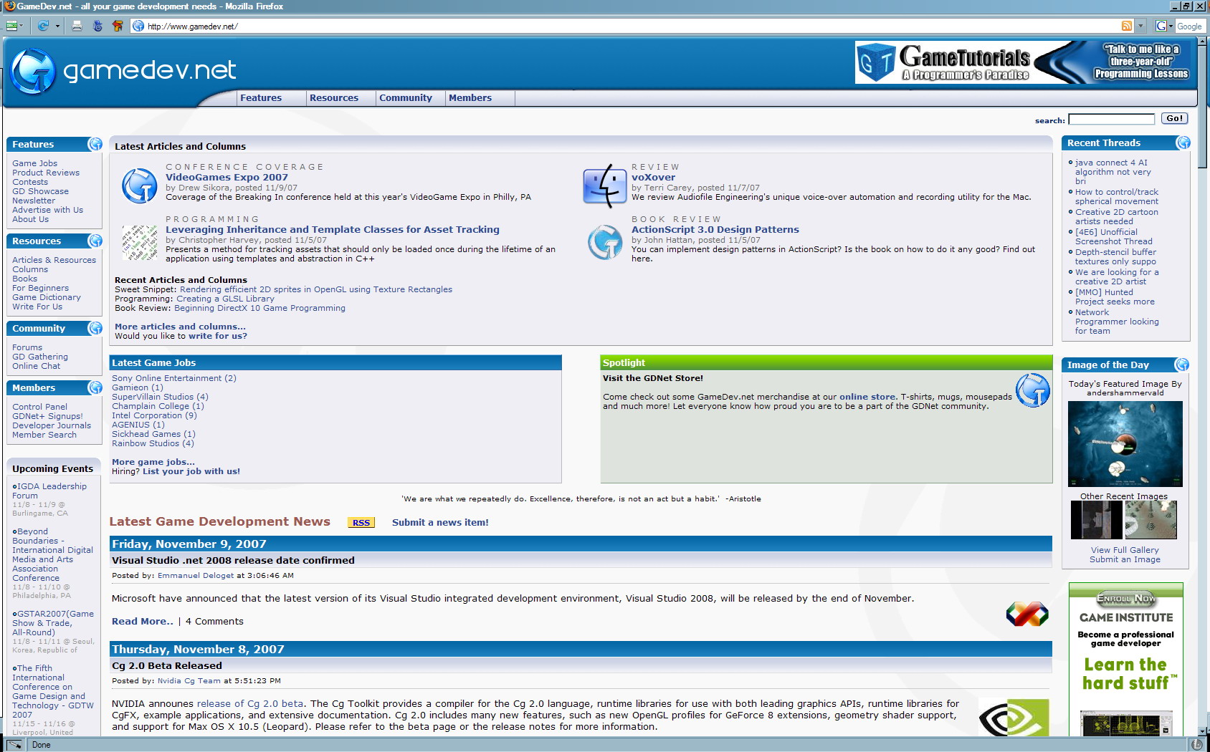This screenshot has width=1210, height=752.
Task: Click the globe icon in Spotlight panel
Action: coord(1033,390)
